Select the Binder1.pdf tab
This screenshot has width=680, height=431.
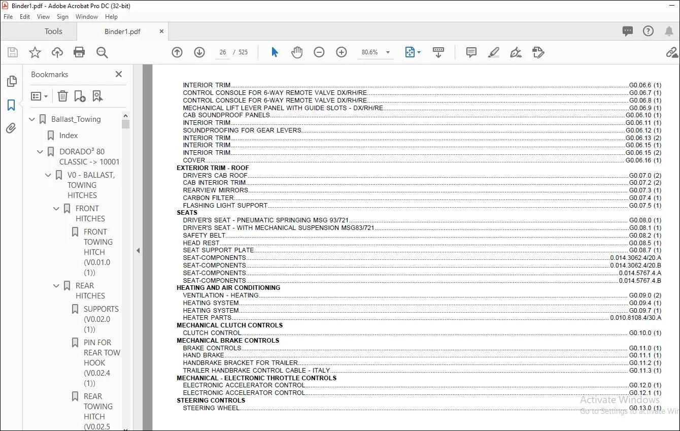click(122, 31)
